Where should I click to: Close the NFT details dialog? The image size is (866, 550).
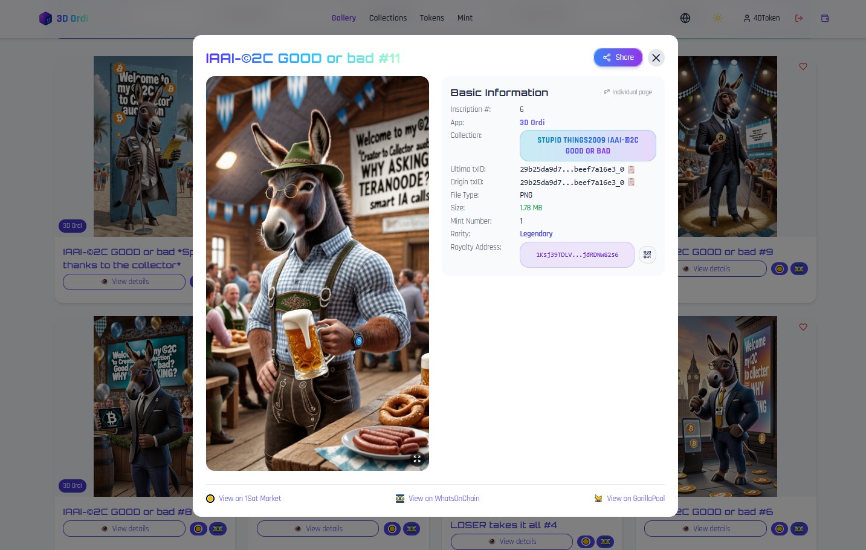[x=656, y=57]
